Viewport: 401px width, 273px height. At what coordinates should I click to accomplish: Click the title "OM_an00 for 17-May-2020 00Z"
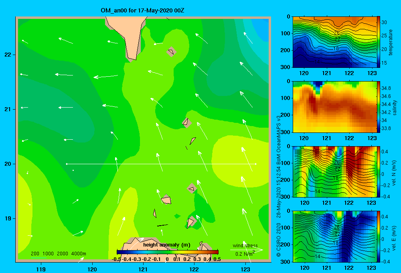pos(142,10)
